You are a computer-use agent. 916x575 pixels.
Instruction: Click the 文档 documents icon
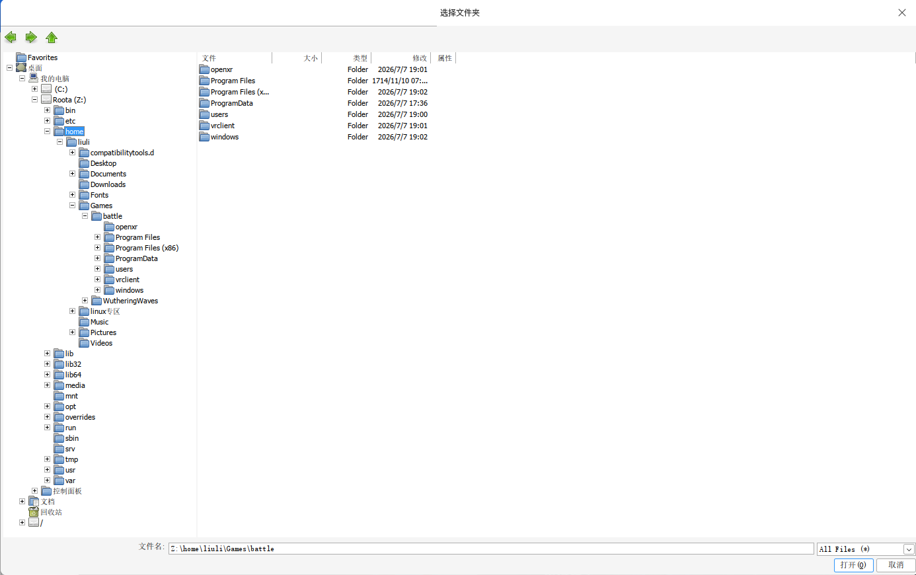[x=34, y=502]
